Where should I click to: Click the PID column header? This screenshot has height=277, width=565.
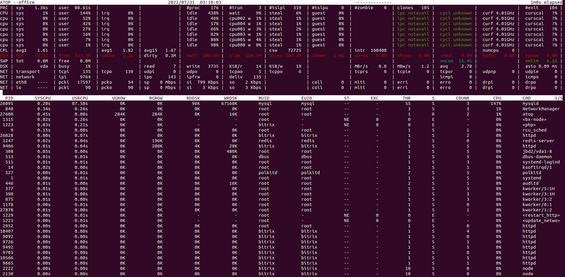[9, 98]
